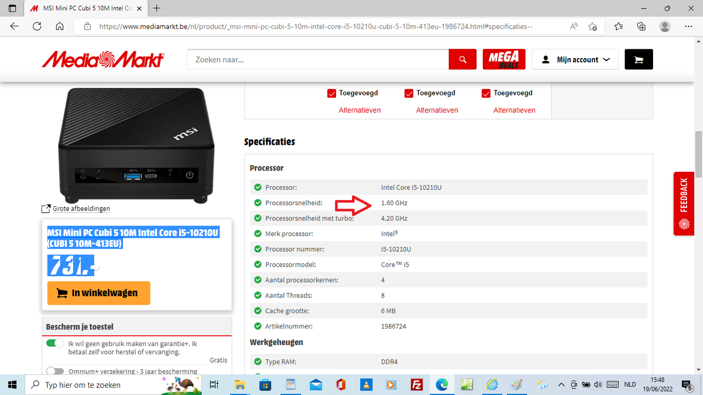Click the volume icon in system tray

click(x=598, y=385)
